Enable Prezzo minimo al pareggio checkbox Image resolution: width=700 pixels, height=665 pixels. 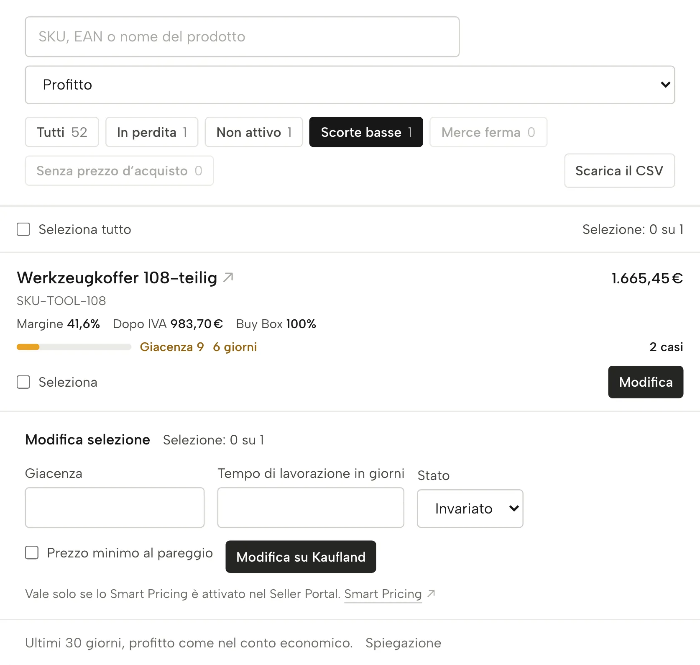(32, 552)
